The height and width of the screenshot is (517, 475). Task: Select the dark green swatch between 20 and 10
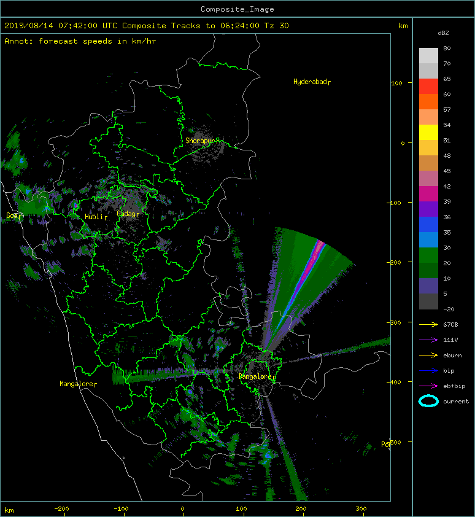coord(428,270)
